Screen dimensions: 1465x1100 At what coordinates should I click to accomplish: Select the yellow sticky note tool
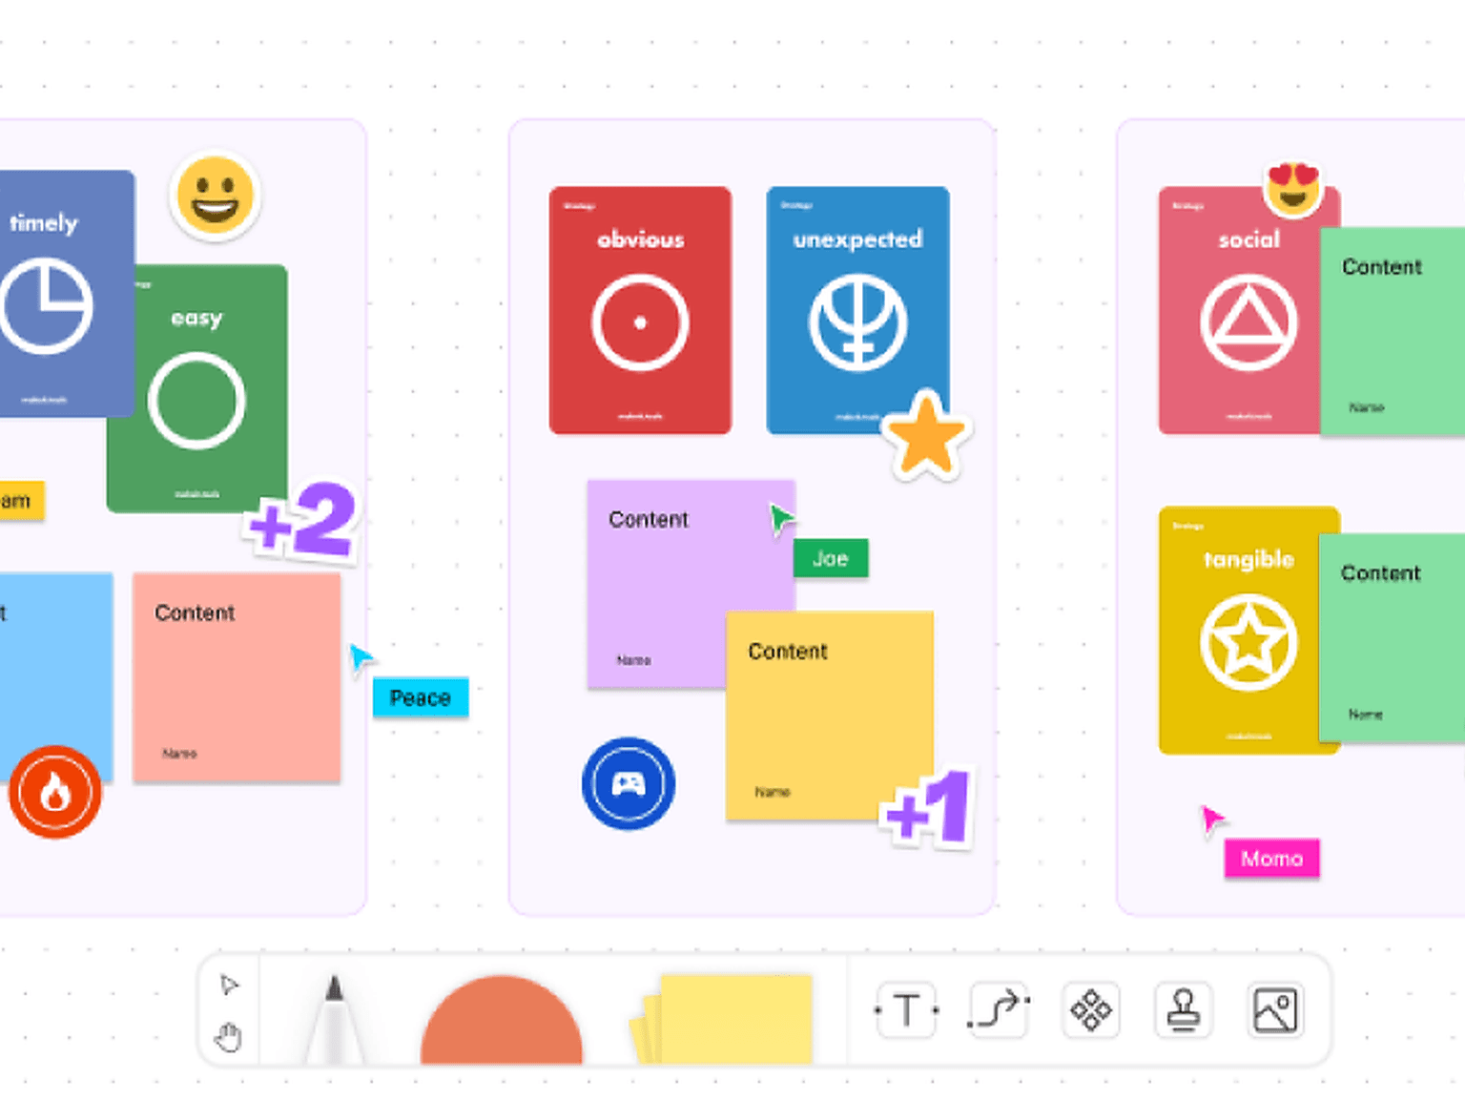click(x=722, y=1019)
